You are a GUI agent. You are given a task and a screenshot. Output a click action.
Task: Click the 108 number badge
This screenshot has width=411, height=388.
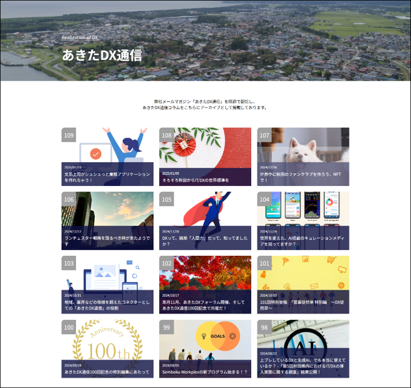[x=167, y=135]
